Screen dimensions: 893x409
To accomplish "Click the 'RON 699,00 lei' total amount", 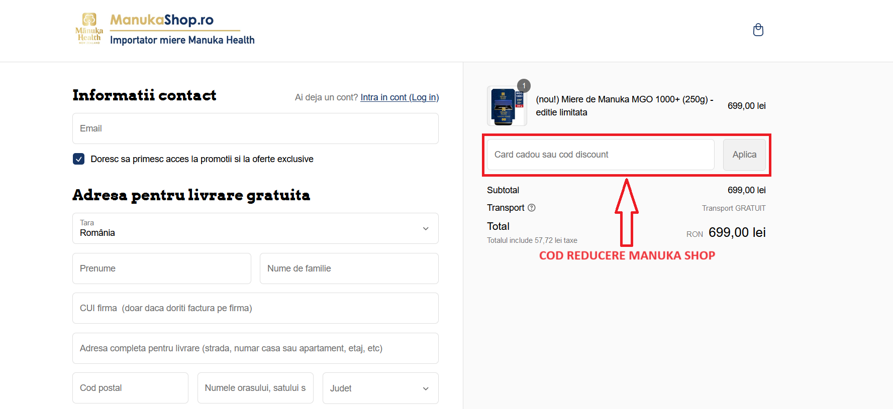I will coord(726,232).
